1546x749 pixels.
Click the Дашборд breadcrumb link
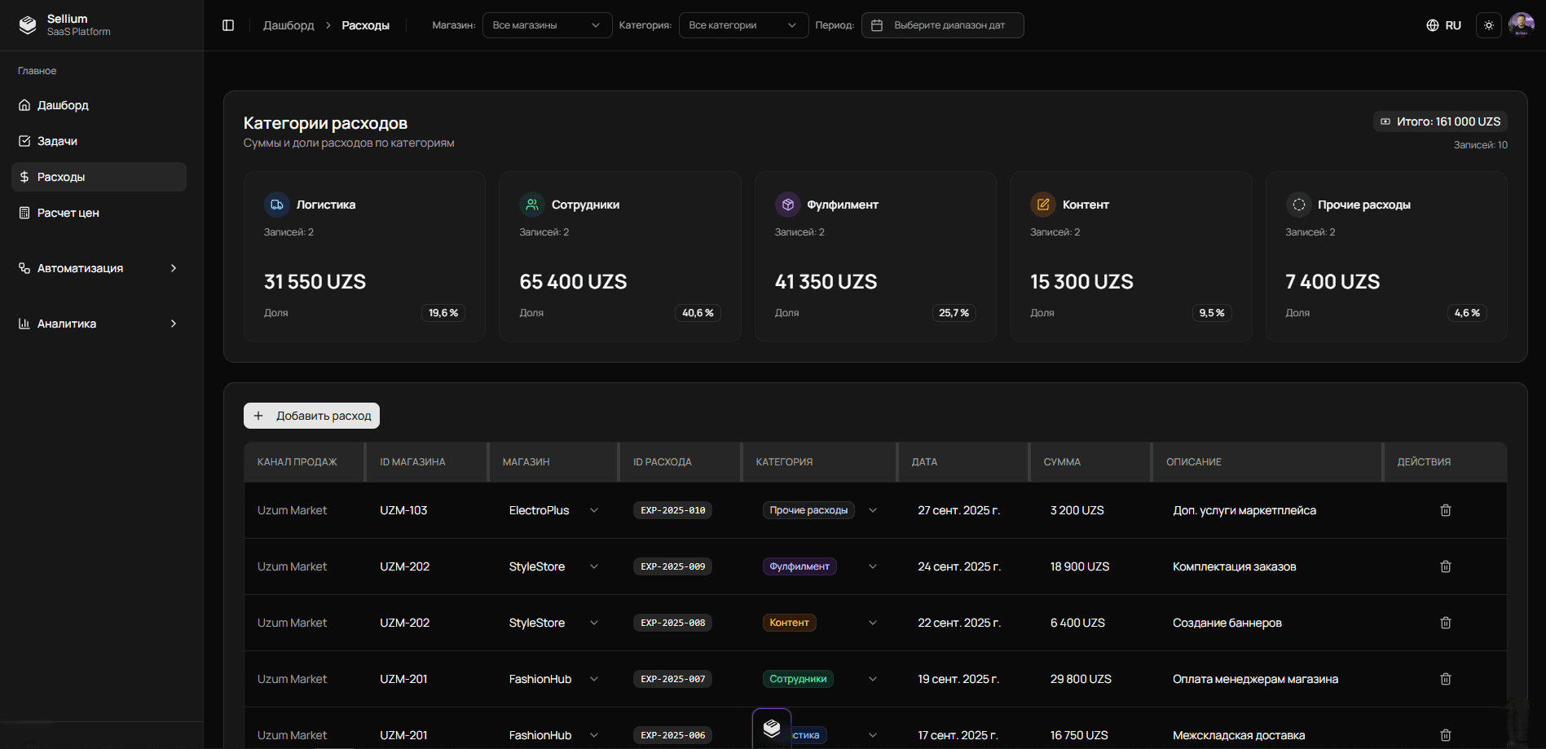288,25
